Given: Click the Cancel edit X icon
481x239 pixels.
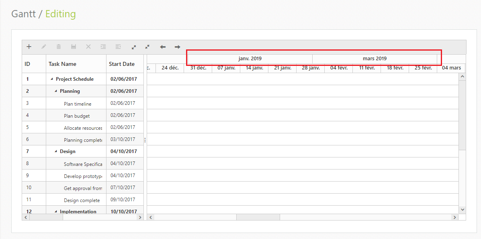Looking at the screenshot, I should (88, 47).
